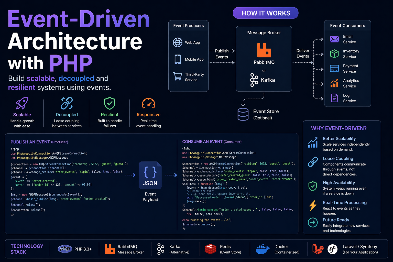Click the Future Ready arrow circle icon
This screenshot has width=393, height=262.
click(x=313, y=223)
